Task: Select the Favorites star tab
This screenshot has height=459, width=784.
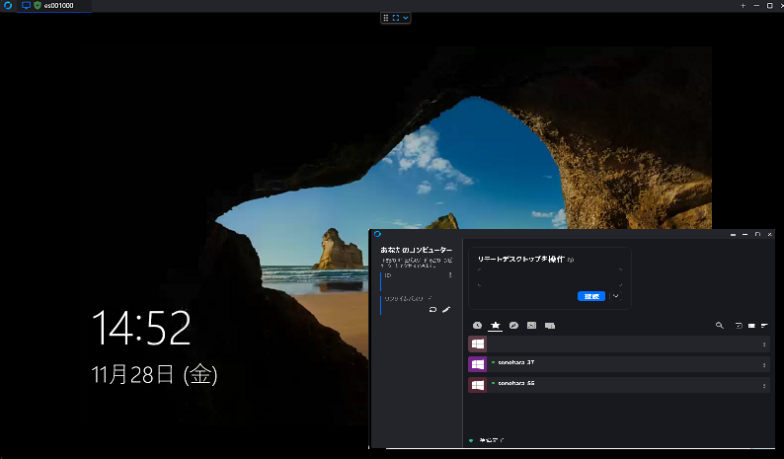Action: point(495,326)
